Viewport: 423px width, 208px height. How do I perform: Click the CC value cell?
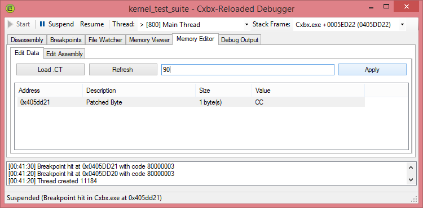(x=259, y=102)
